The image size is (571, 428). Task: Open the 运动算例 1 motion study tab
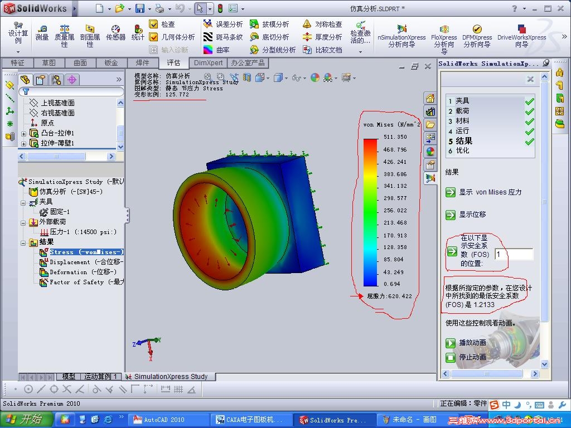coord(100,376)
